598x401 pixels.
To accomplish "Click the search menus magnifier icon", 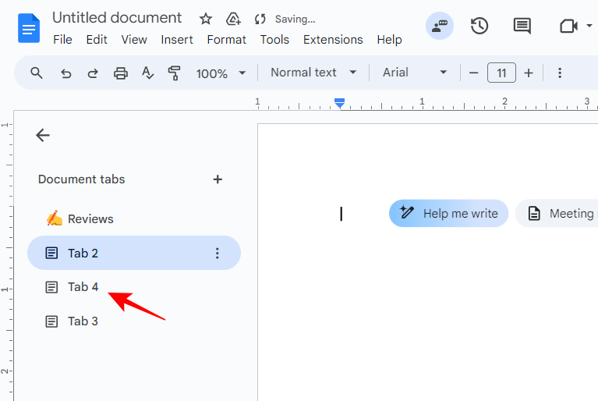I will (37, 73).
